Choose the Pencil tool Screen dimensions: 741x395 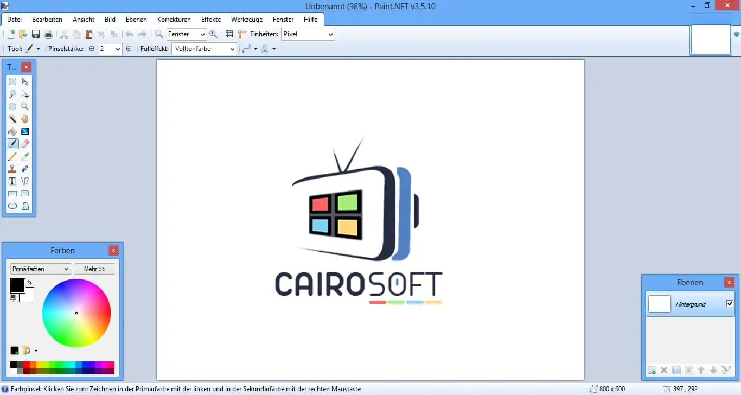point(12,156)
